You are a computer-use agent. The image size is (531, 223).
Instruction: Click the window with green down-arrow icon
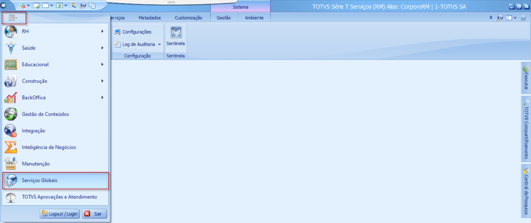pos(36,6)
